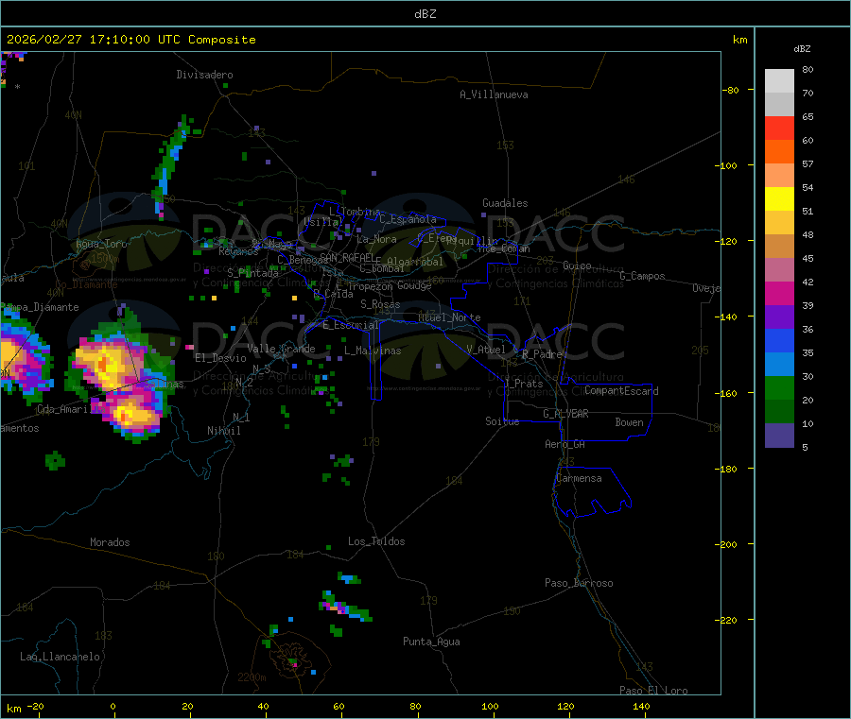Click the G_Campos label
851x719 pixels.
click(642, 276)
